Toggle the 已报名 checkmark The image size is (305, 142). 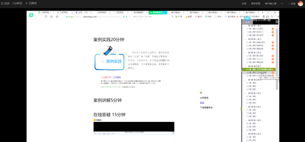27,3
